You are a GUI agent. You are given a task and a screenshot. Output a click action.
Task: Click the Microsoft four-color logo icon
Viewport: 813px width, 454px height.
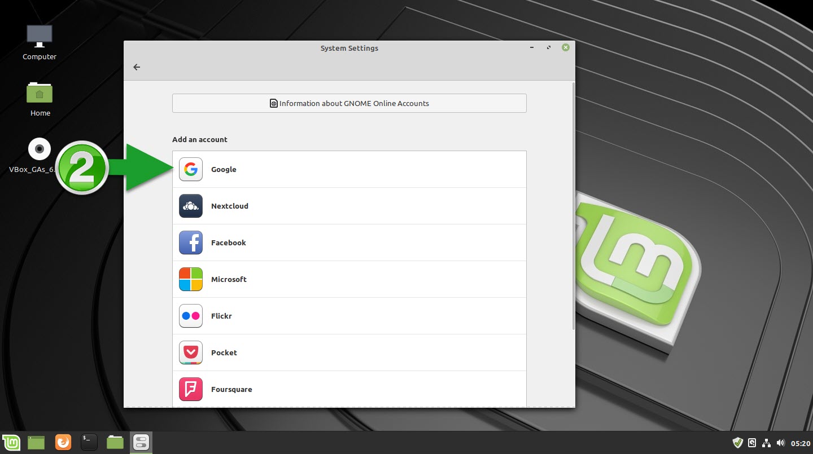click(x=191, y=279)
